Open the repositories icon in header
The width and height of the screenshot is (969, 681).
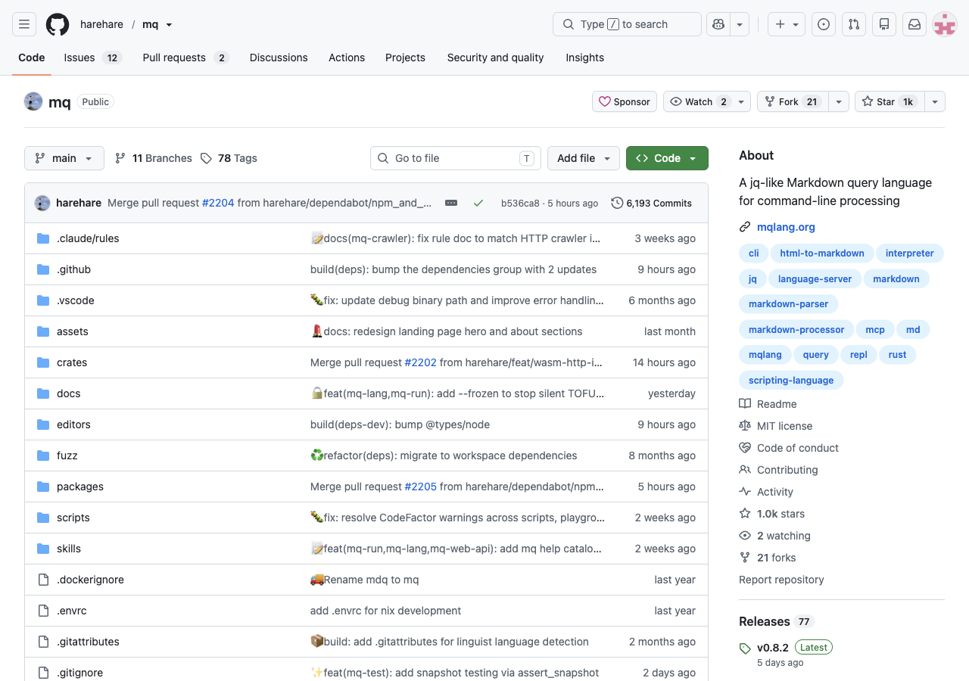coord(884,24)
